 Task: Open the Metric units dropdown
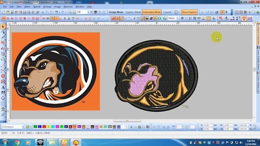[177, 18]
